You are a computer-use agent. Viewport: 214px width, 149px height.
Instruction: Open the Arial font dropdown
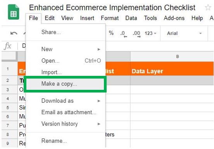coord(184,33)
